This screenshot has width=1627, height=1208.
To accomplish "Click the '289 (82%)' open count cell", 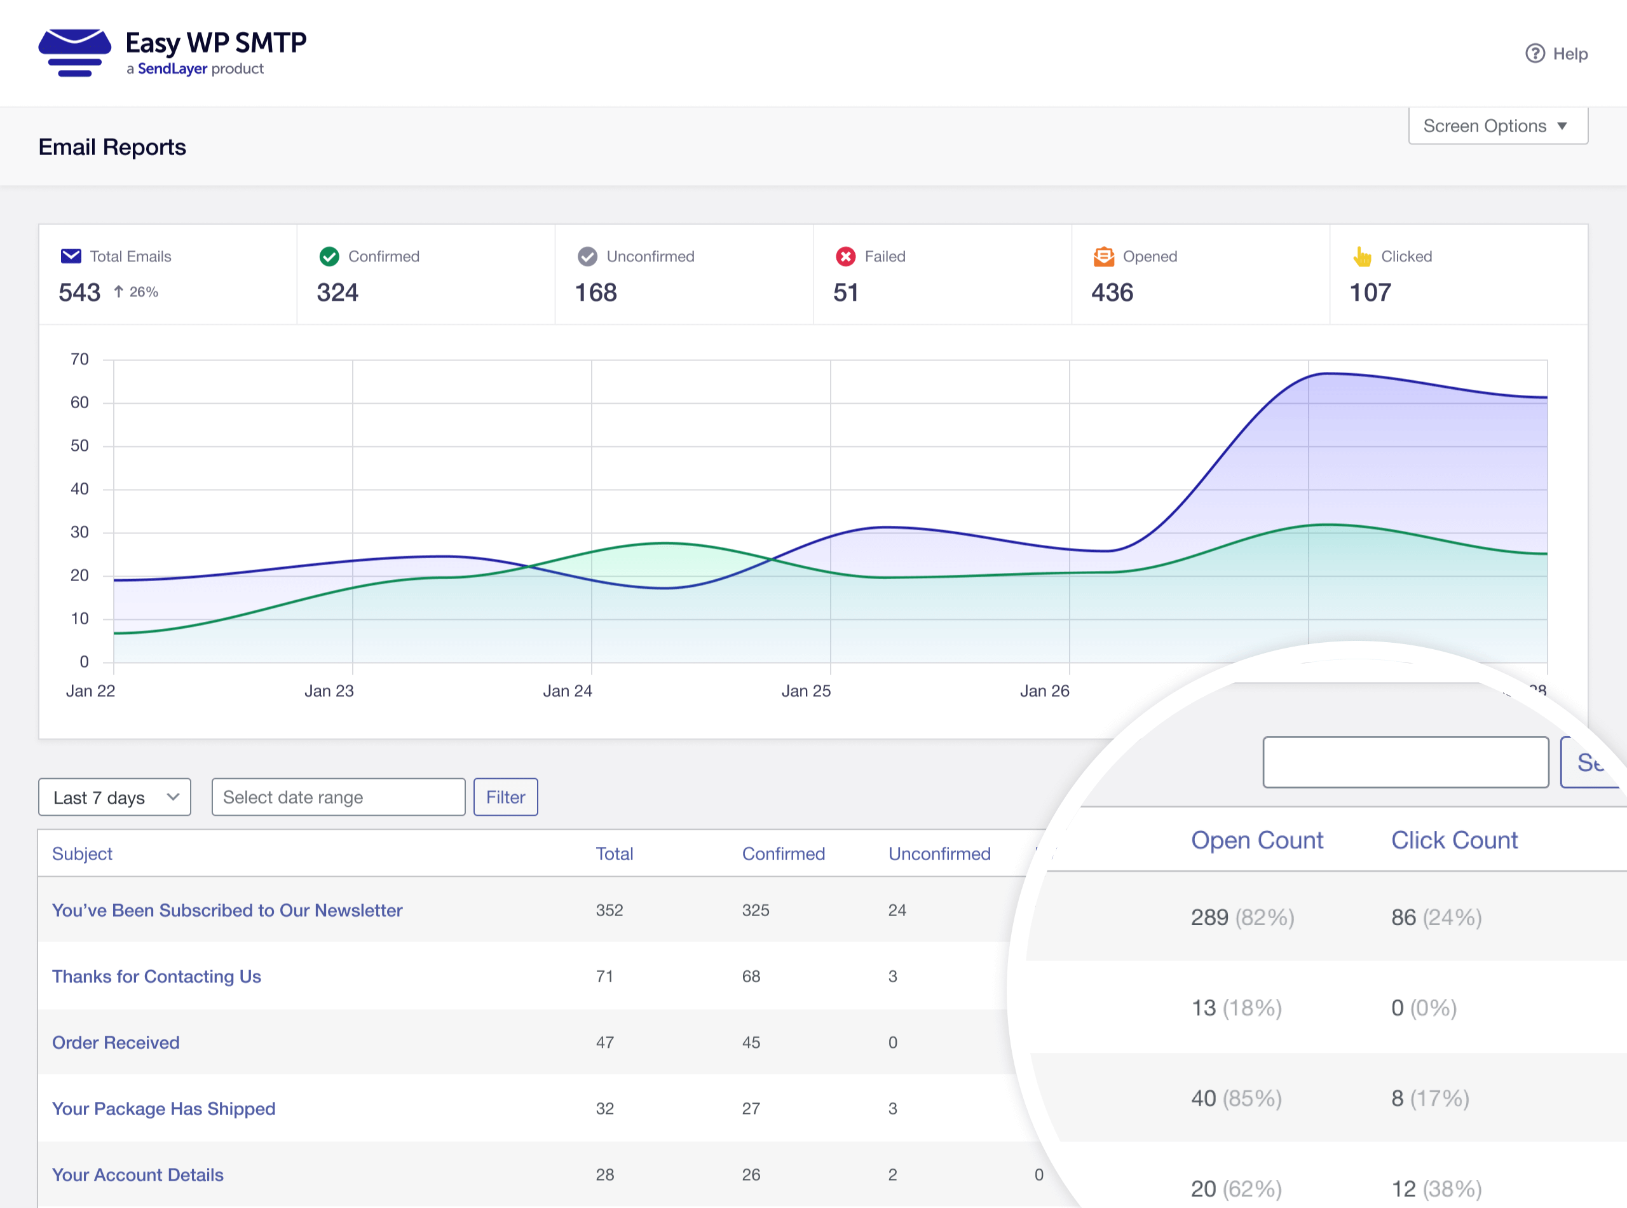I will click(x=1242, y=917).
